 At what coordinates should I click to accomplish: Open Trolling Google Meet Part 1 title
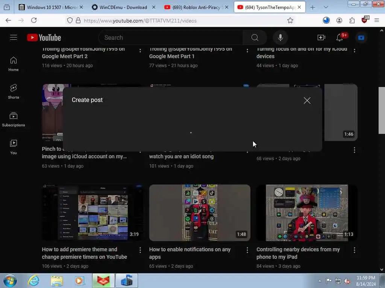point(191,52)
